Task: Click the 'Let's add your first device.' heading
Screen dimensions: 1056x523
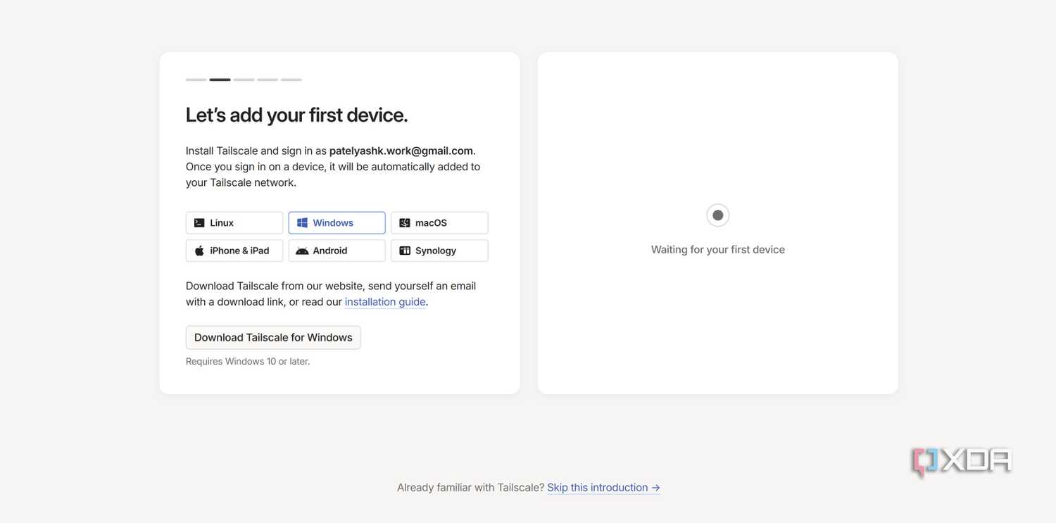Action: [296, 115]
